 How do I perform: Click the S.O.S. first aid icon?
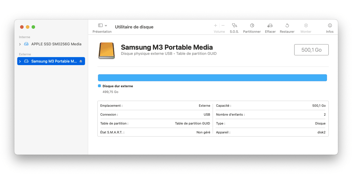tap(234, 26)
